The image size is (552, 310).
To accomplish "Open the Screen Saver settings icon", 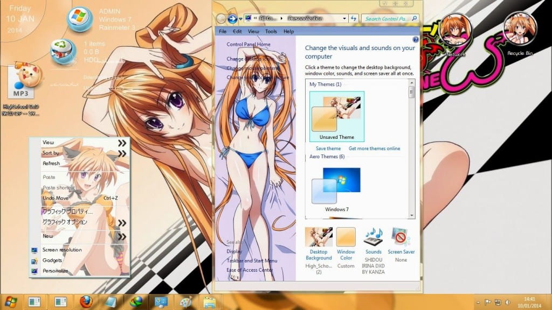I will click(401, 237).
